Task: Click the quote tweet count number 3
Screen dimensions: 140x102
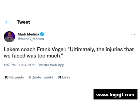Action: pyautogui.click(x=30, y=77)
